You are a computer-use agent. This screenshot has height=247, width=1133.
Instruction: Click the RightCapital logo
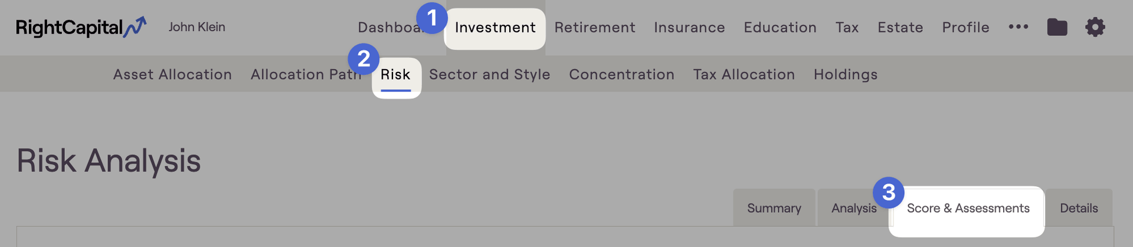[x=81, y=27]
